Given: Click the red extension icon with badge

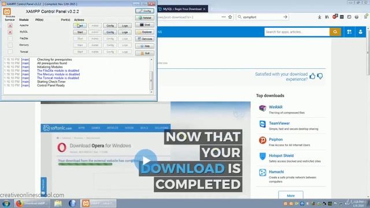Looking at the screenshot, I should point(335,17).
